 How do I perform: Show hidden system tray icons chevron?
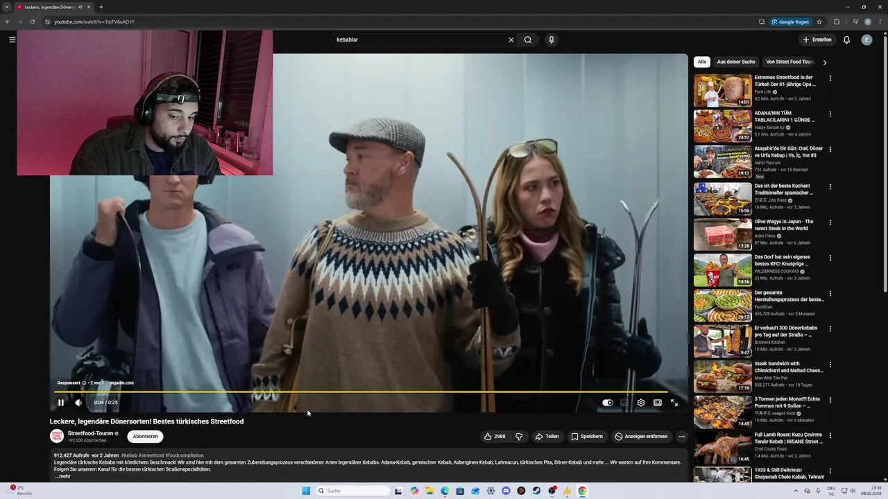point(796,491)
